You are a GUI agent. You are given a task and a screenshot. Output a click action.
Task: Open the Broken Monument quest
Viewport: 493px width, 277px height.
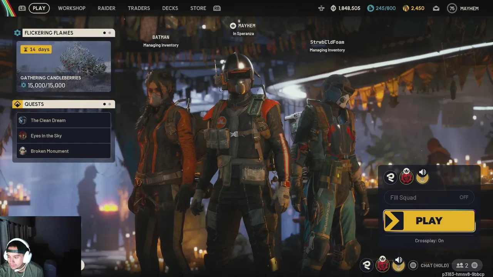coord(64,151)
